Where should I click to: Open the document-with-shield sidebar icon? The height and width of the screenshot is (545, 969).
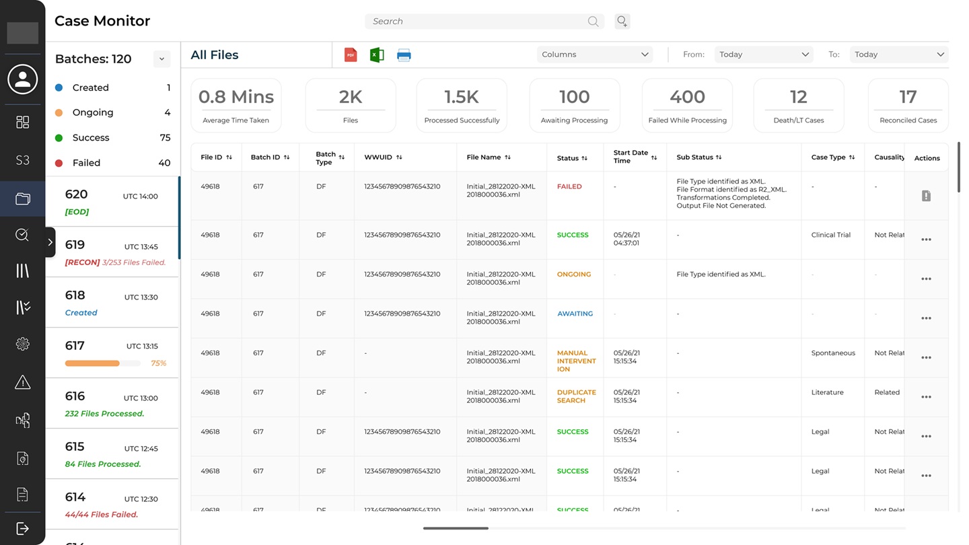click(22, 458)
